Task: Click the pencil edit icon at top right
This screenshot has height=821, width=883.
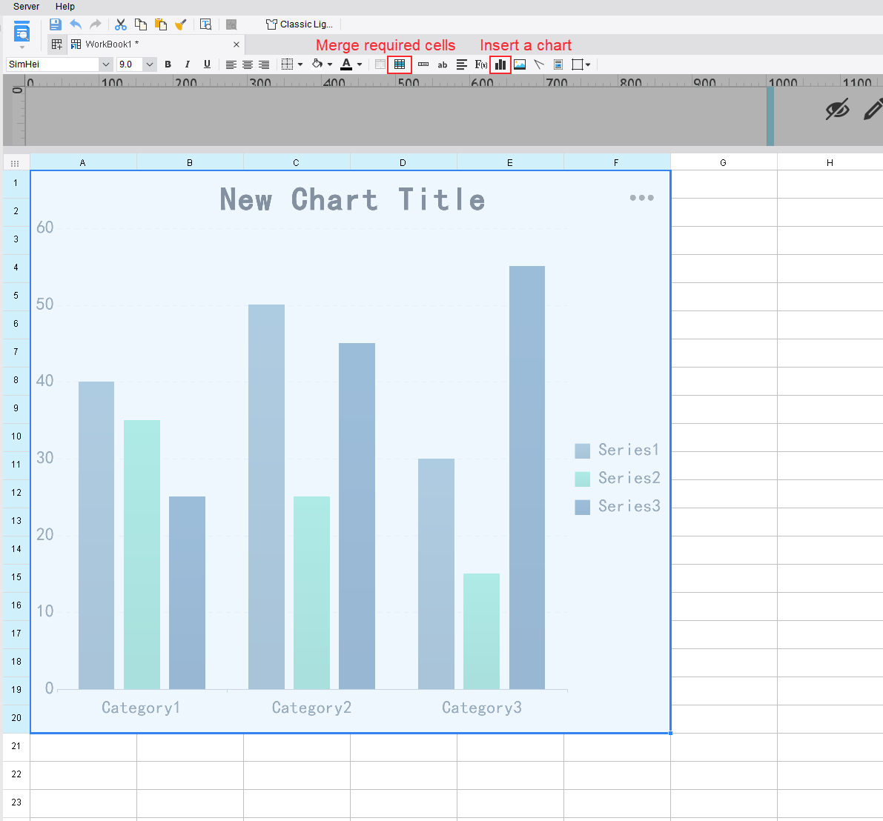Action: pos(873,109)
